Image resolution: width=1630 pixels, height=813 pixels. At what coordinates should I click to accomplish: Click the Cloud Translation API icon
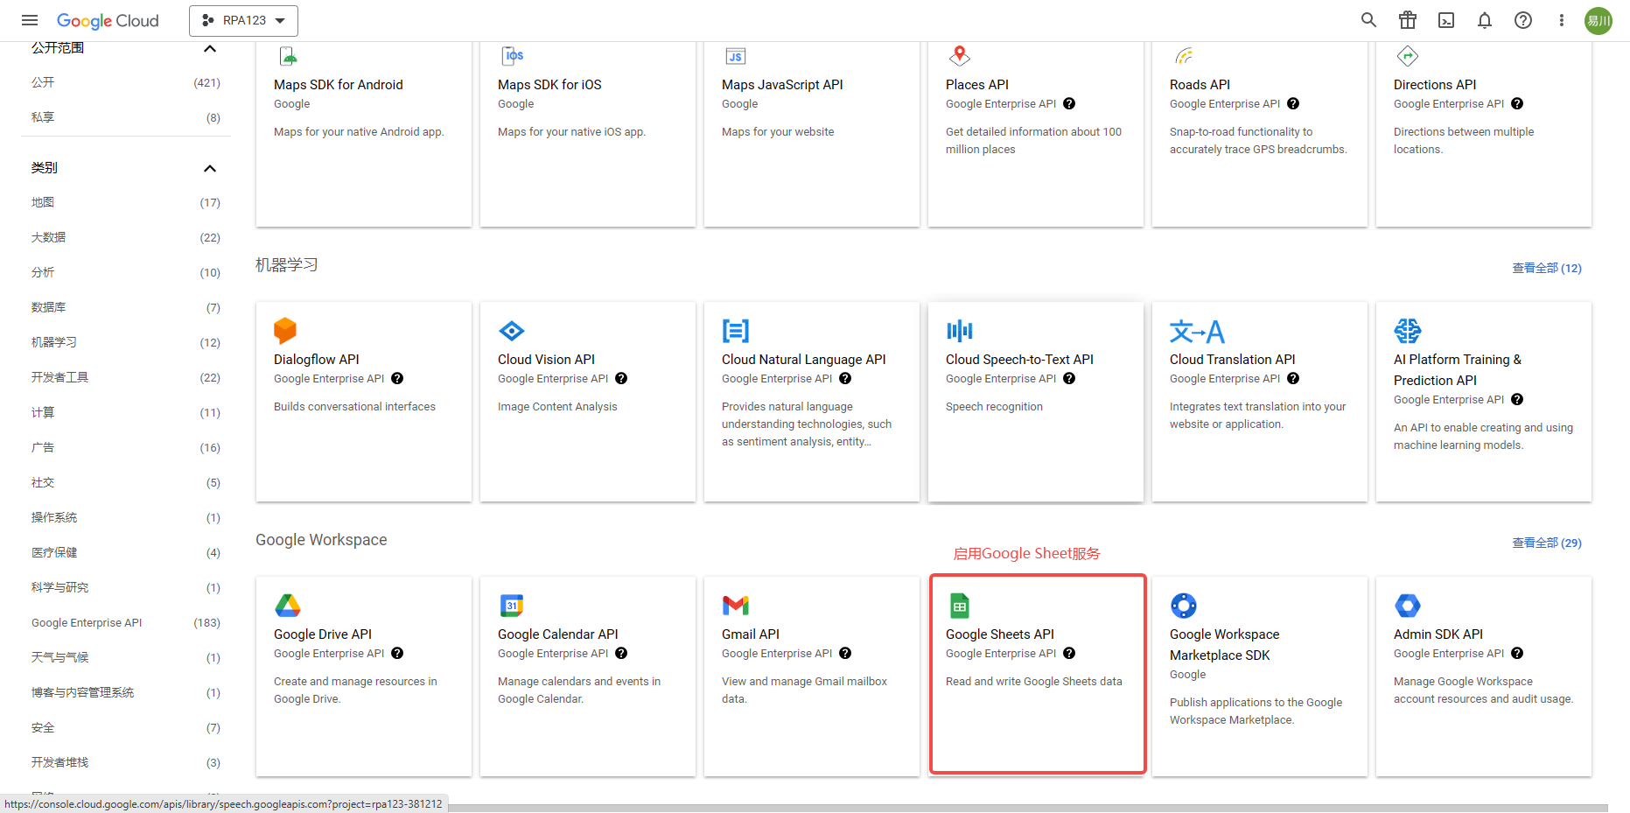(x=1197, y=331)
